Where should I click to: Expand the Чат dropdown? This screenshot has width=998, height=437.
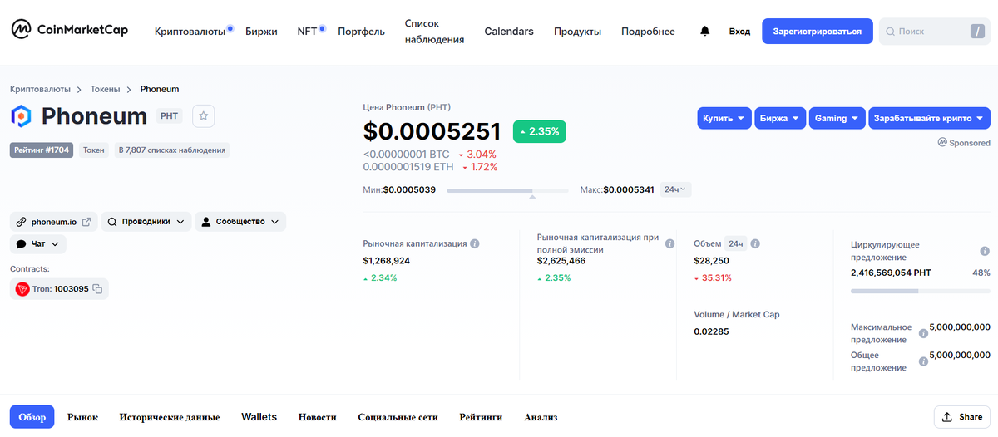(38, 244)
